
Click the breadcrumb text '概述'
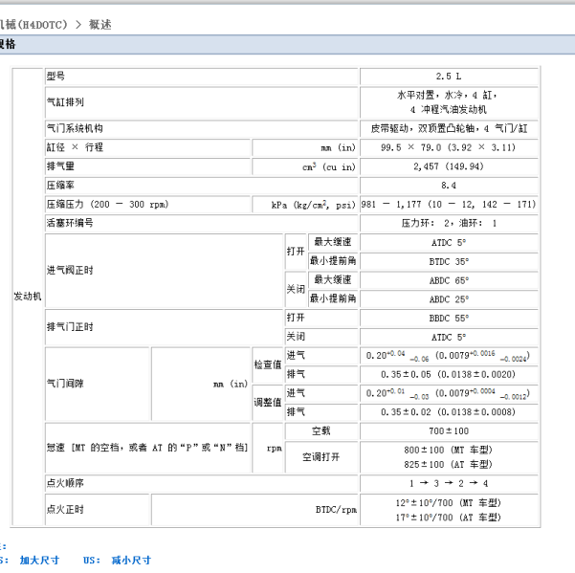100,25
